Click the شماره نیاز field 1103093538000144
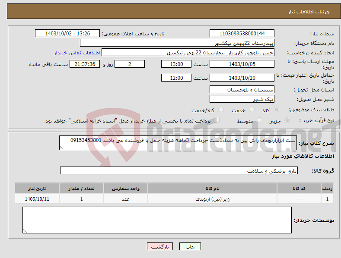The image size is (341, 258). [242, 34]
